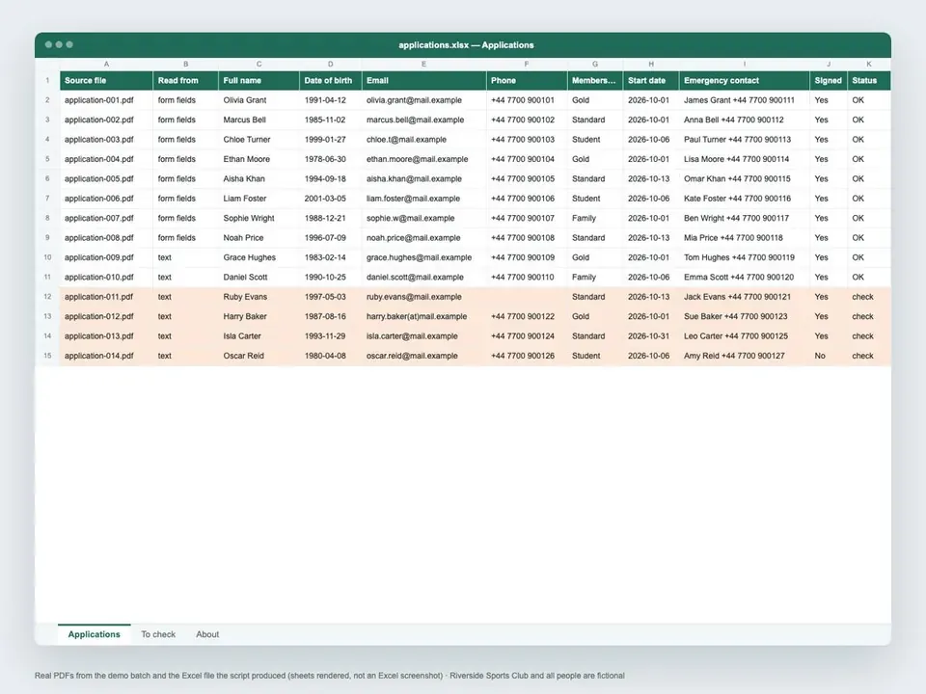The height and width of the screenshot is (694, 926).
Task: Click the Read from header cell
Action: pos(185,80)
